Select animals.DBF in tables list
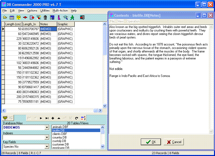This screenshot has height=156, width=215. (x=76, y=127)
